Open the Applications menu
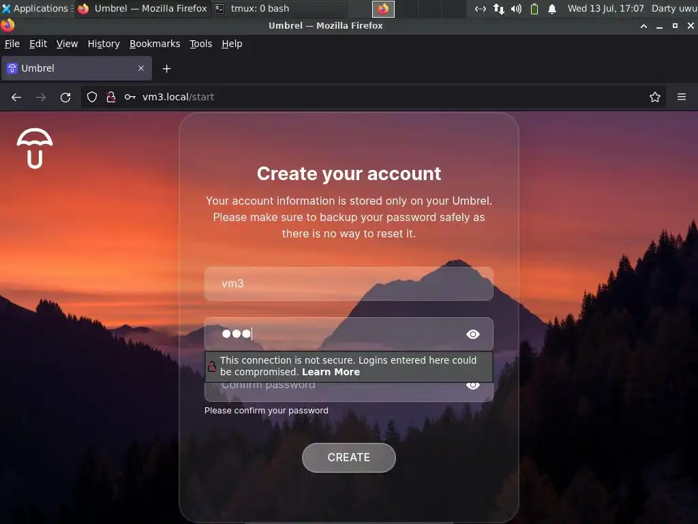This screenshot has height=524, width=698. click(37, 8)
